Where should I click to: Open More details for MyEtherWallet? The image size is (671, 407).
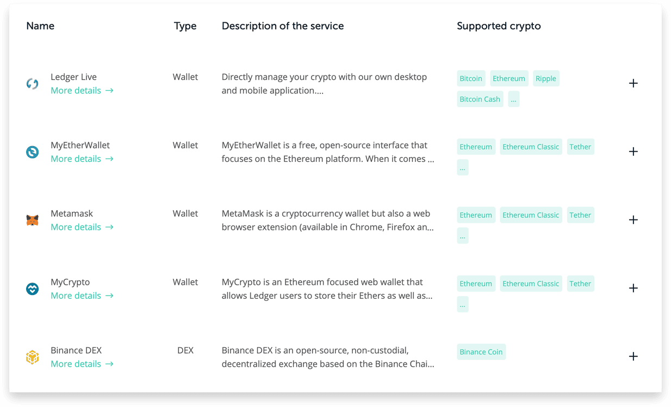click(82, 159)
